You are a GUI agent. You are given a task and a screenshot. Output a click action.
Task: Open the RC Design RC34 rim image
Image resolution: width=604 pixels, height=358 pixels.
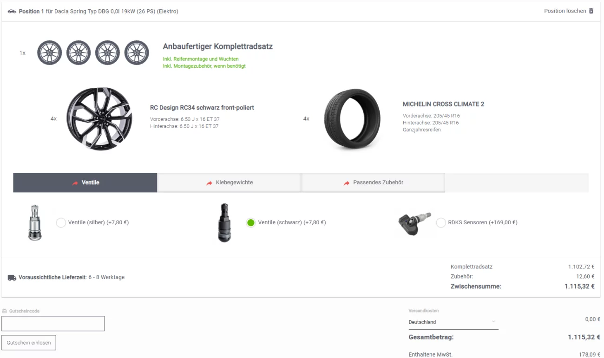(x=99, y=118)
